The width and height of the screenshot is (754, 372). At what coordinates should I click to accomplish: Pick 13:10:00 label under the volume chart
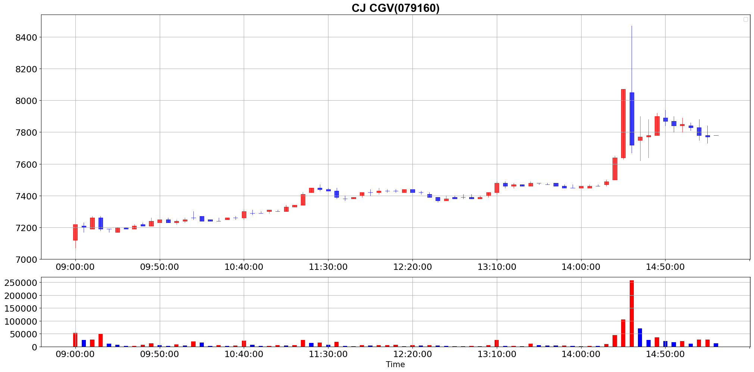497,354
